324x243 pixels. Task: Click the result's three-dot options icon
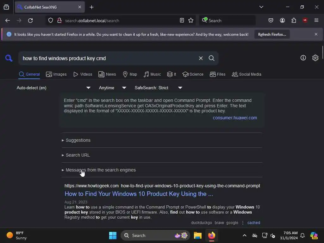(243, 223)
